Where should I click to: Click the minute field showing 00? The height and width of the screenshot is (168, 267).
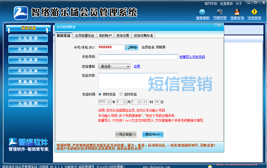pos(157,102)
